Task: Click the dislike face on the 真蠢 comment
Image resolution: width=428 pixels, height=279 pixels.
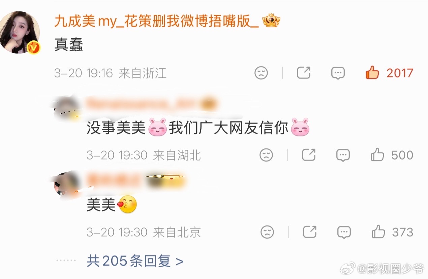Action: click(261, 73)
